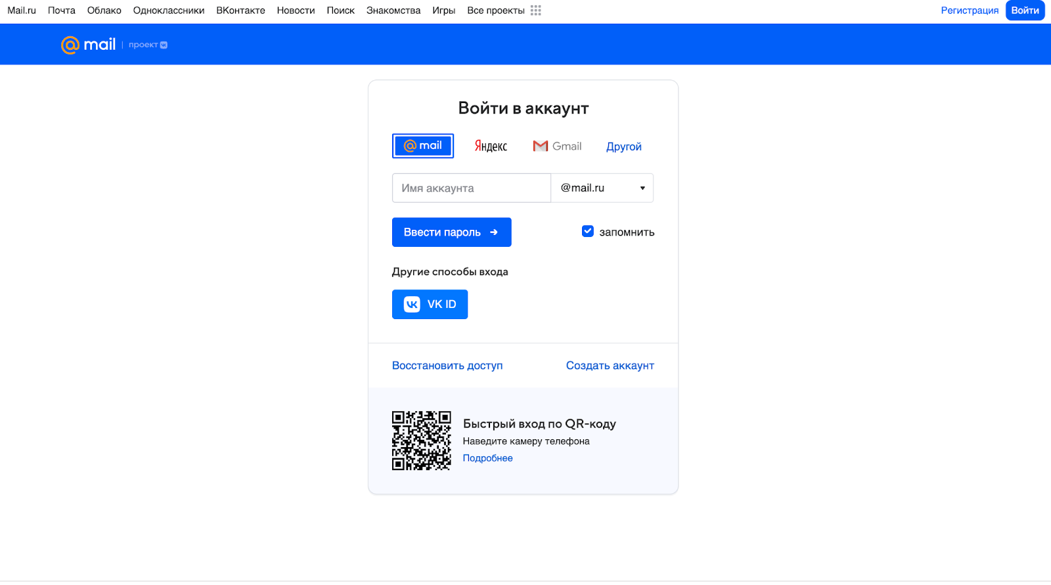Image resolution: width=1051 pixels, height=585 pixels.
Task: Sign in with VK ID button
Action: coord(430,304)
